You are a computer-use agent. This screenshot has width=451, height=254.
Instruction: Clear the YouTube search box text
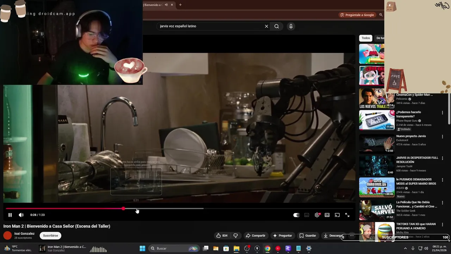(266, 26)
